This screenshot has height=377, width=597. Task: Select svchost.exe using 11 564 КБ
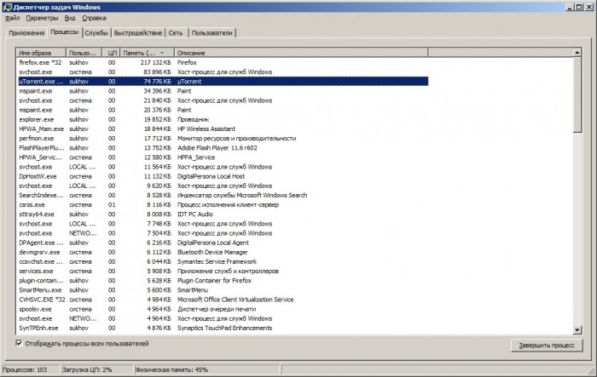tap(223, 167)
